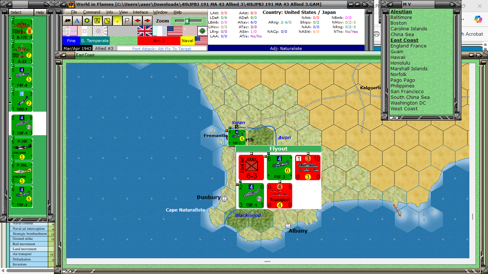Click the Port Attack: Att Fly To Target field
Image resolution: width=488 pixels, height=274 pixels.
click(x=161, y=49)
